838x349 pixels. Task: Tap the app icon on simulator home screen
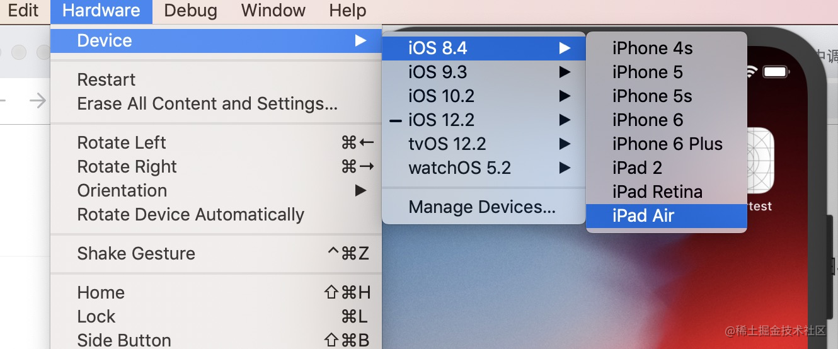click(x=760, y=161)
